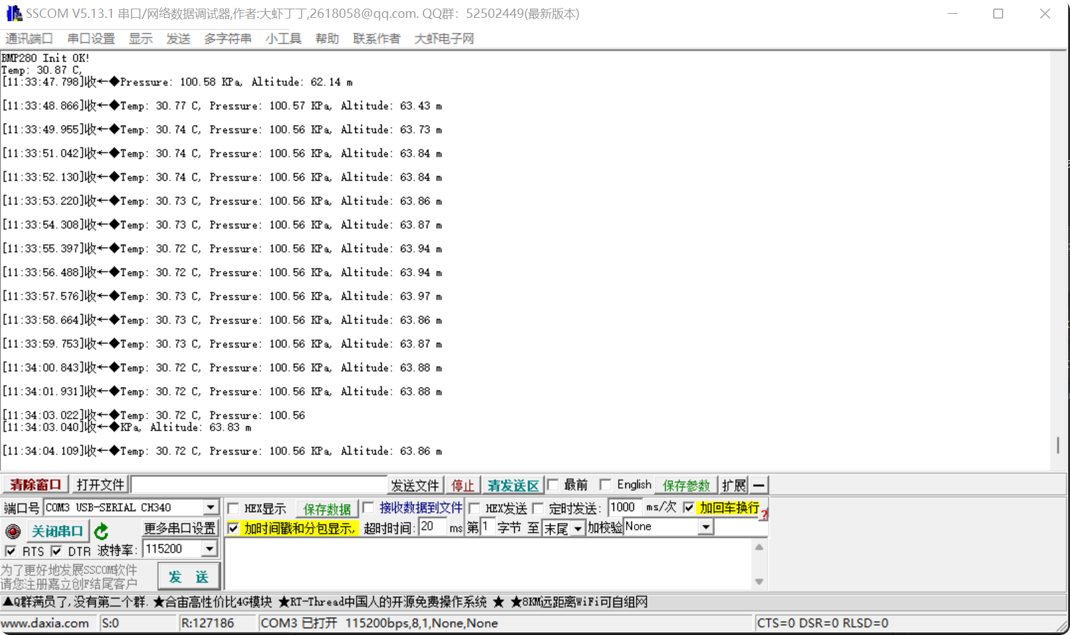This screenshot has height=635, width=1070.
Task: Click the 11:33:47.798 Altitude 62.14 line
Action: pos(177,82)
